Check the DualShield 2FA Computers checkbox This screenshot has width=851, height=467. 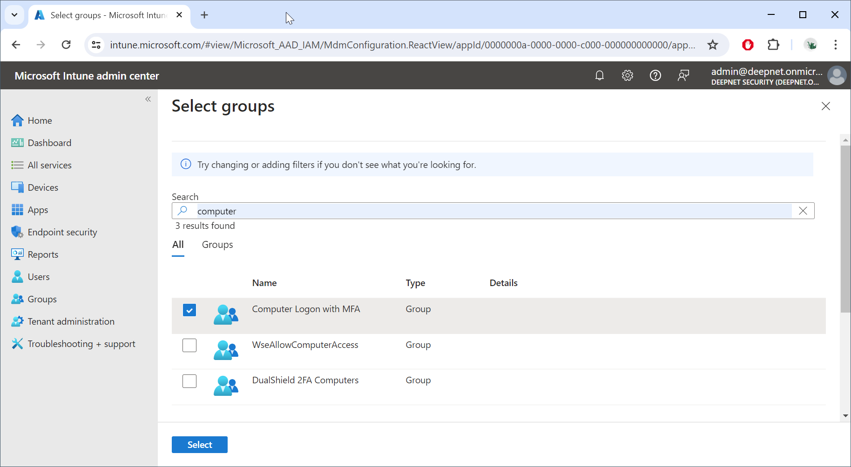(x=189, y=381)
